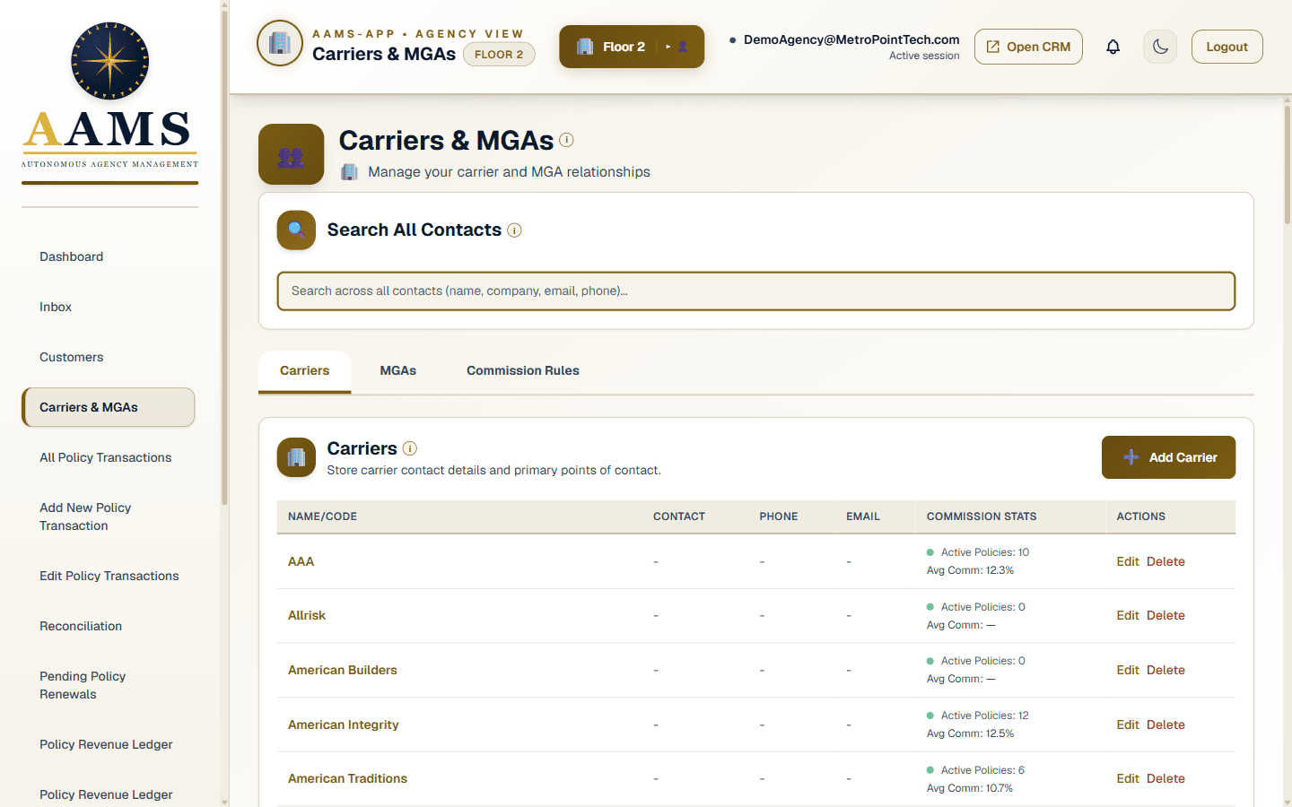Delete the AAA carrier
Screen dimensions: 1292x807
(x=1165, y=562)
